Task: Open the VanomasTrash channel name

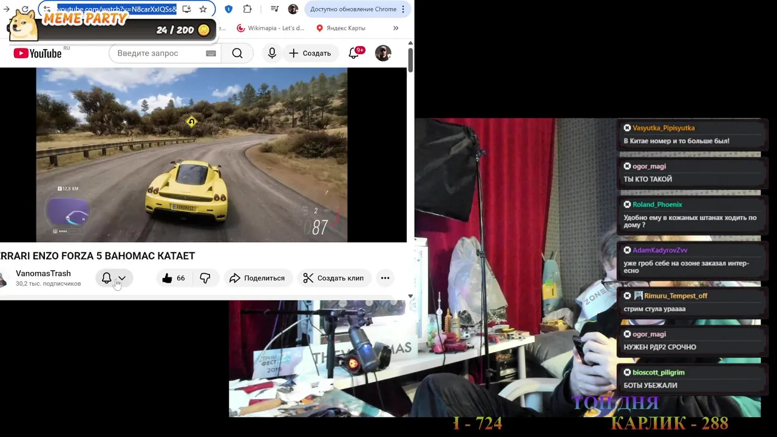Action: click(x=43, y=274)
